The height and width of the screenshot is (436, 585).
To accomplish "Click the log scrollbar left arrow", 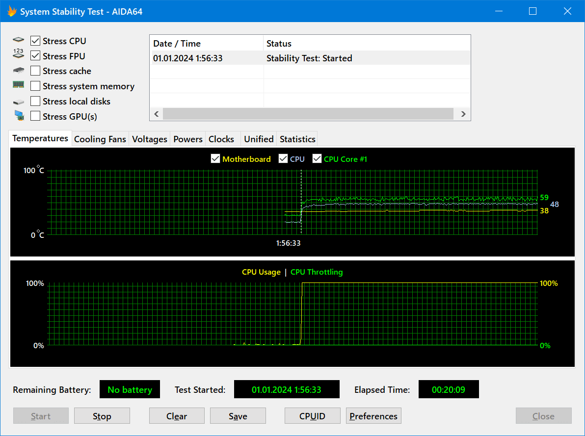I will [x=157, y=114].
